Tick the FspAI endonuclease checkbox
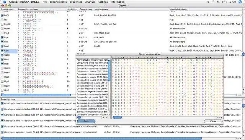The height and width of the screenshot is (140, 245). pos(2,29)
